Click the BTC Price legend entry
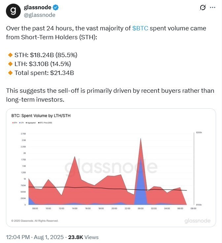222x243 pixels. point(46,123)
